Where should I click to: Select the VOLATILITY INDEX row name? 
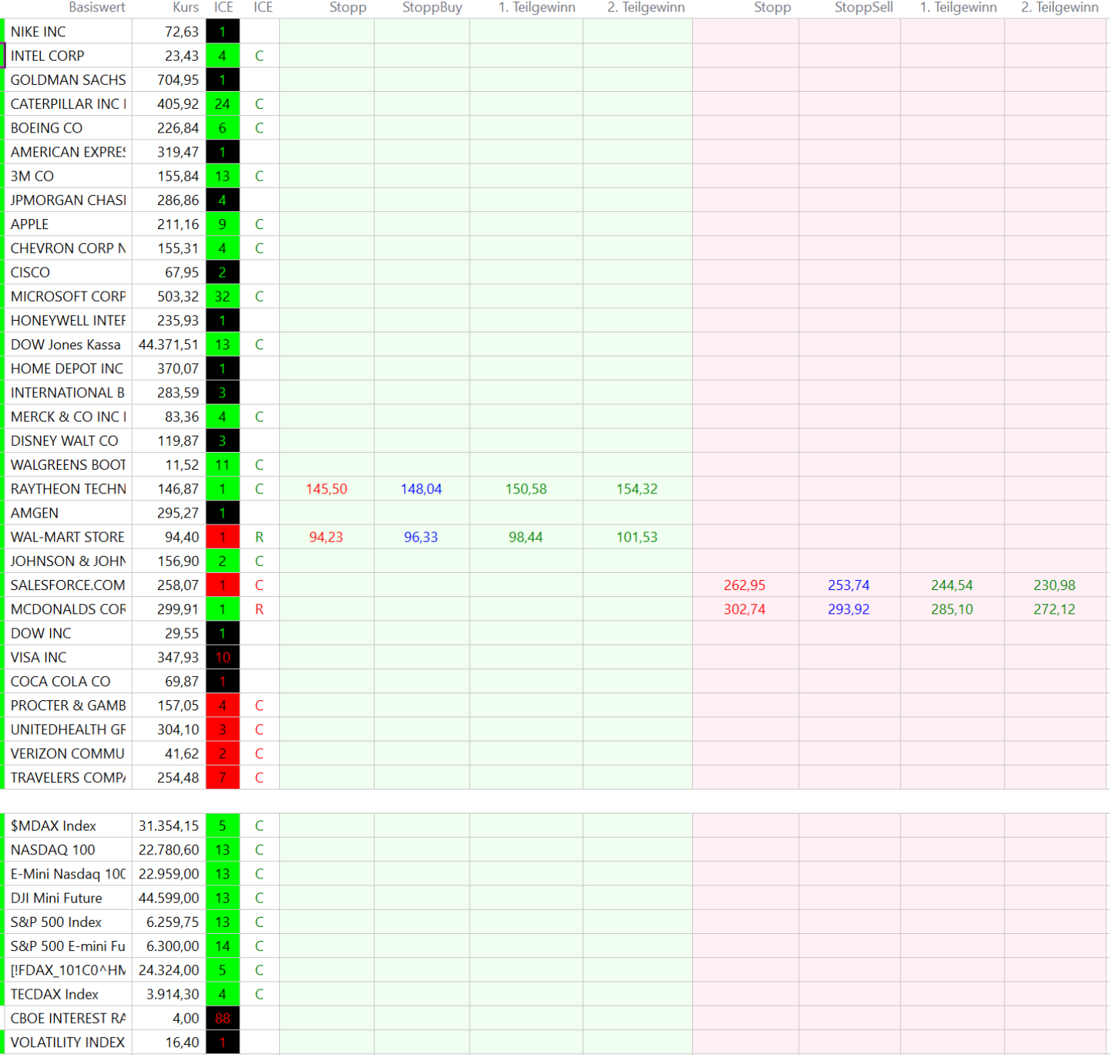click(x=68, y=1042)
